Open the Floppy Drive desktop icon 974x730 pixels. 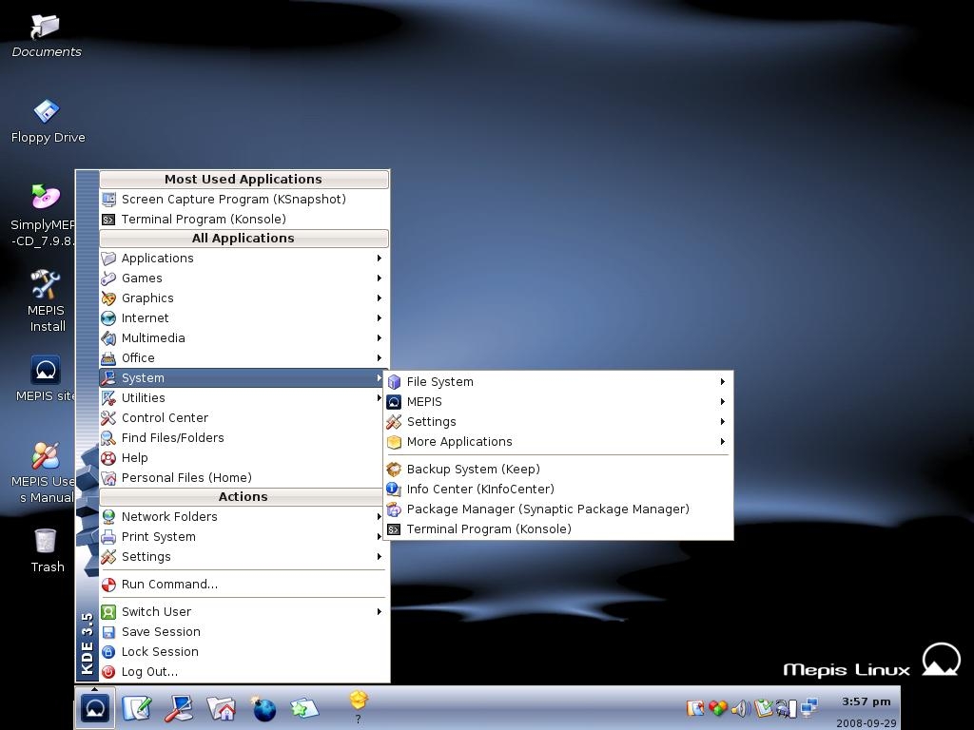48,122
